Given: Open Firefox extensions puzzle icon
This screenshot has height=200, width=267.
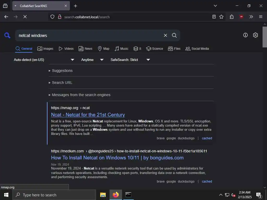Looking at the screenshot, I should point(232,17).
